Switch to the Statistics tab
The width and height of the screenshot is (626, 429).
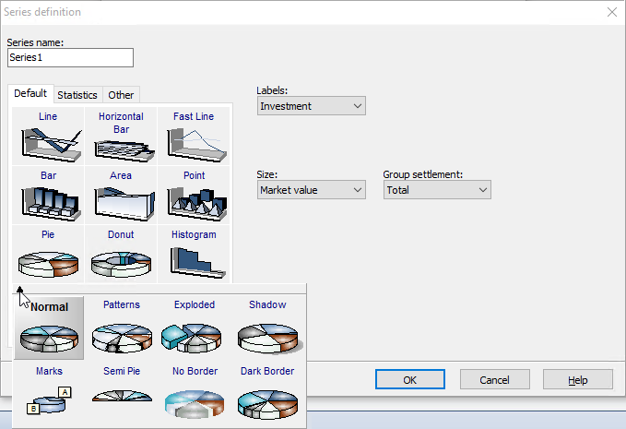(x=77, y=95)
